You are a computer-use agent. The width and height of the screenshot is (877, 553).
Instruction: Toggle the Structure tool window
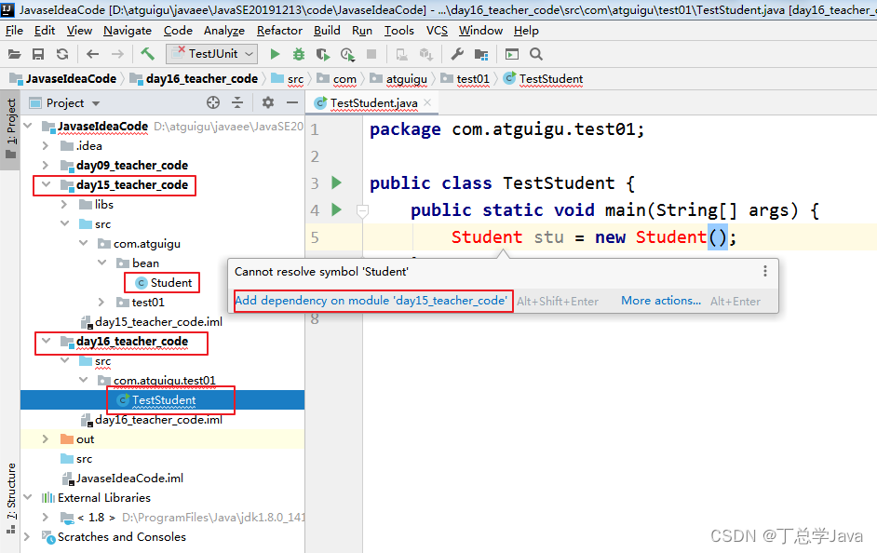coord(10,498)
